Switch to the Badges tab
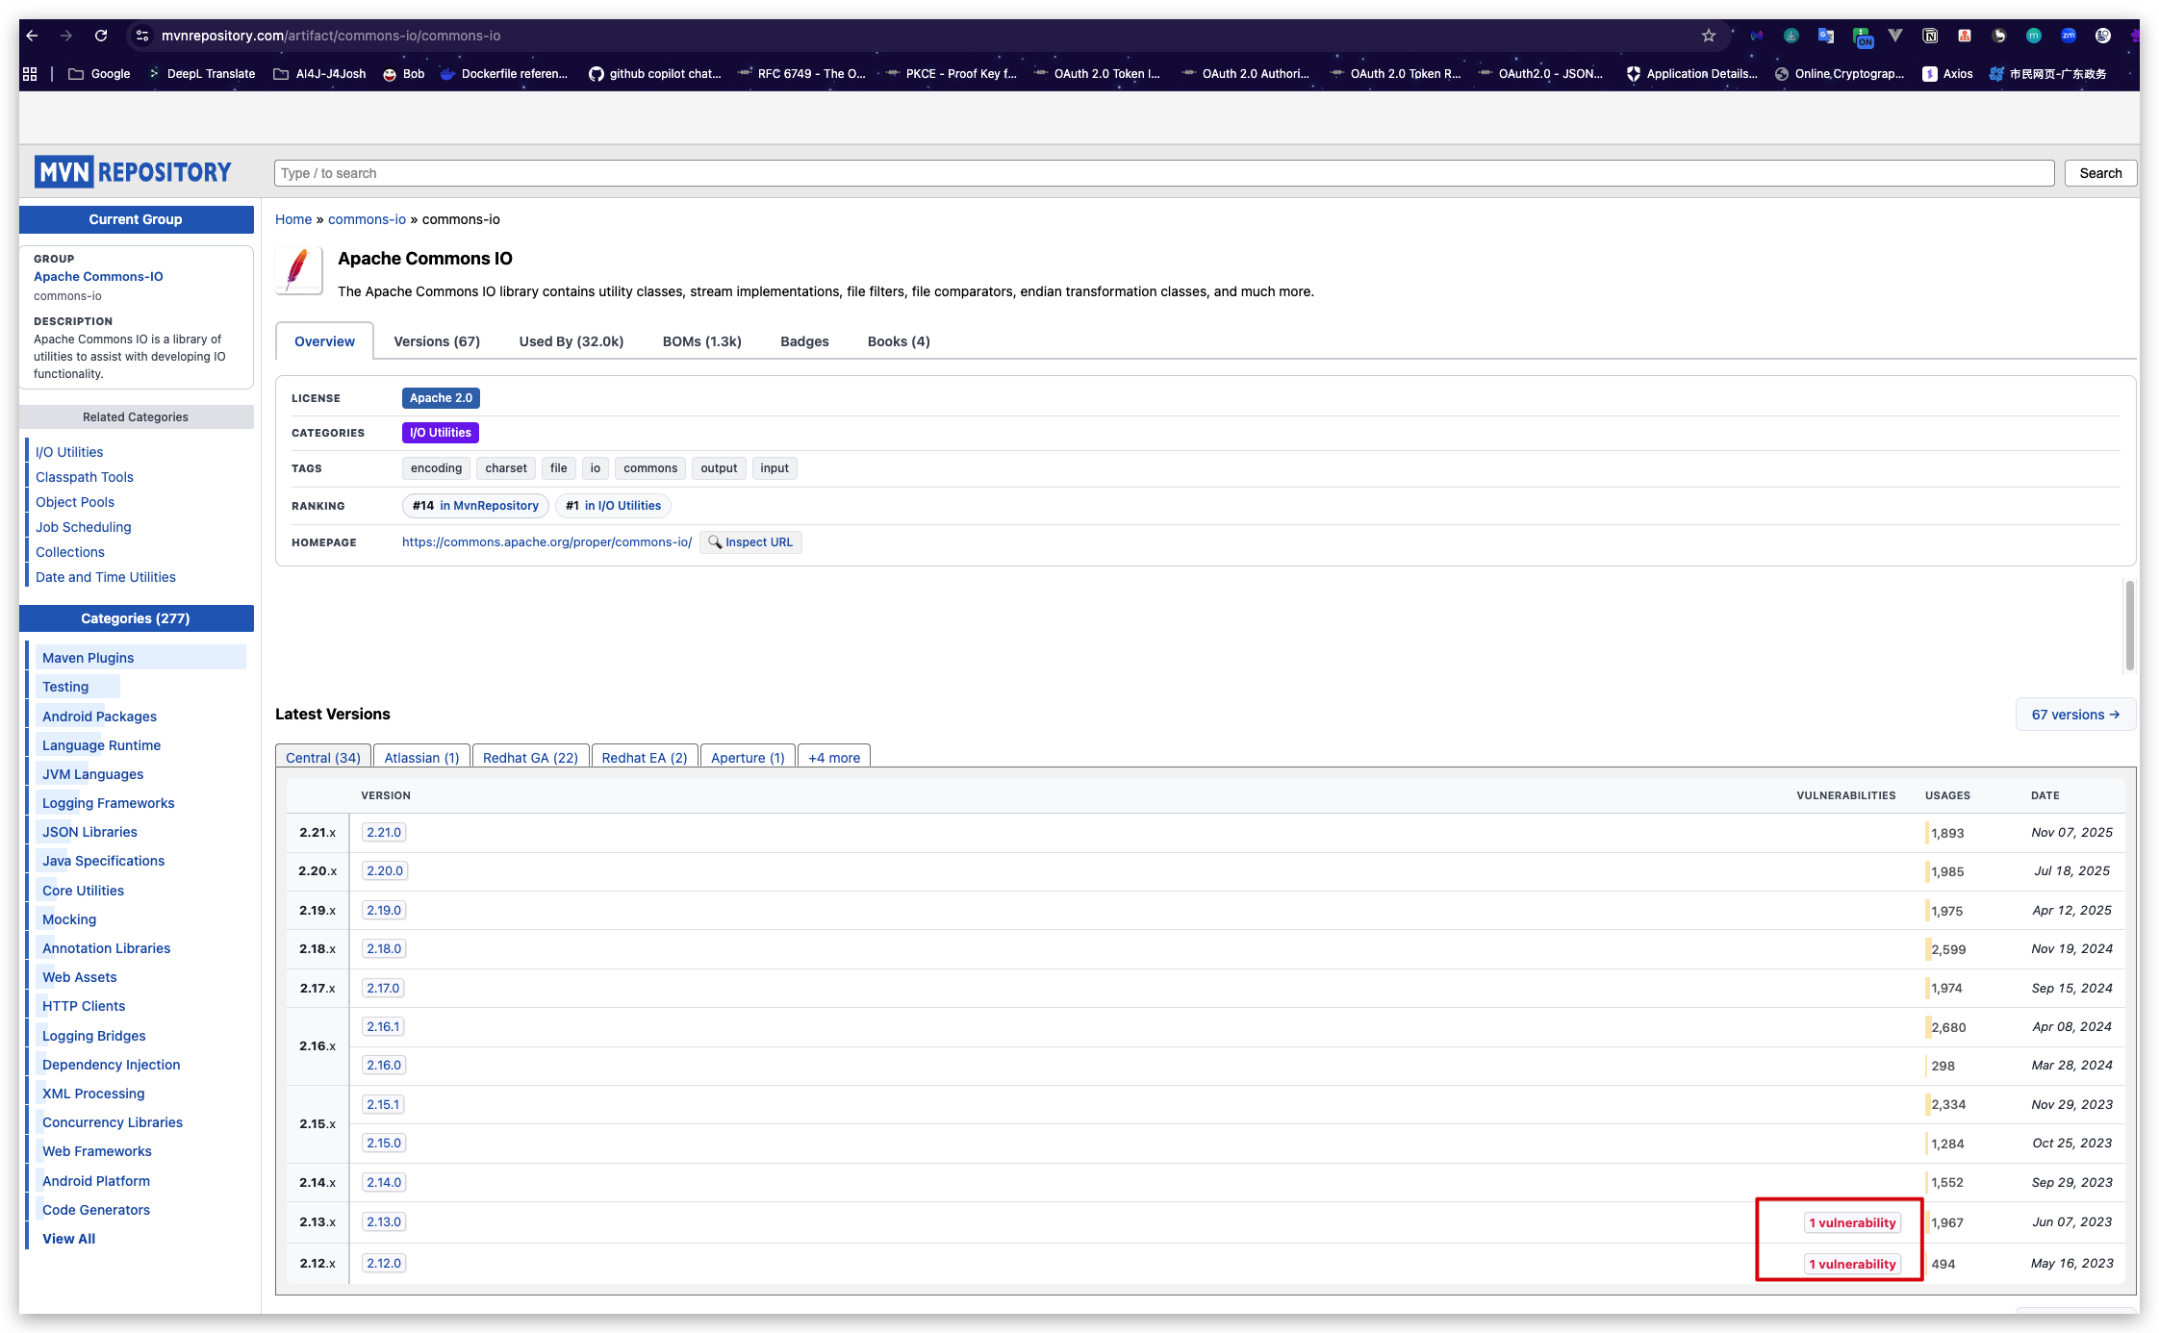The height and width of the screenshot is (1333, 2159). click(804, 341)
